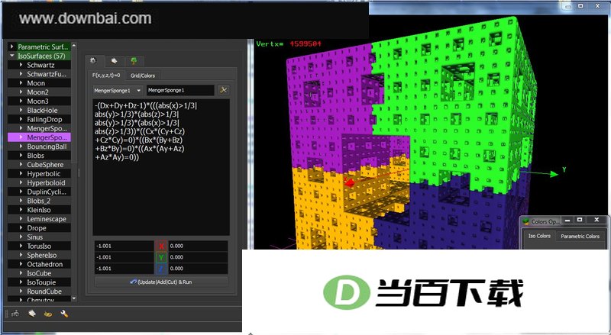
Task: Select Sinus in the surface list
Action: coord(40,237)
